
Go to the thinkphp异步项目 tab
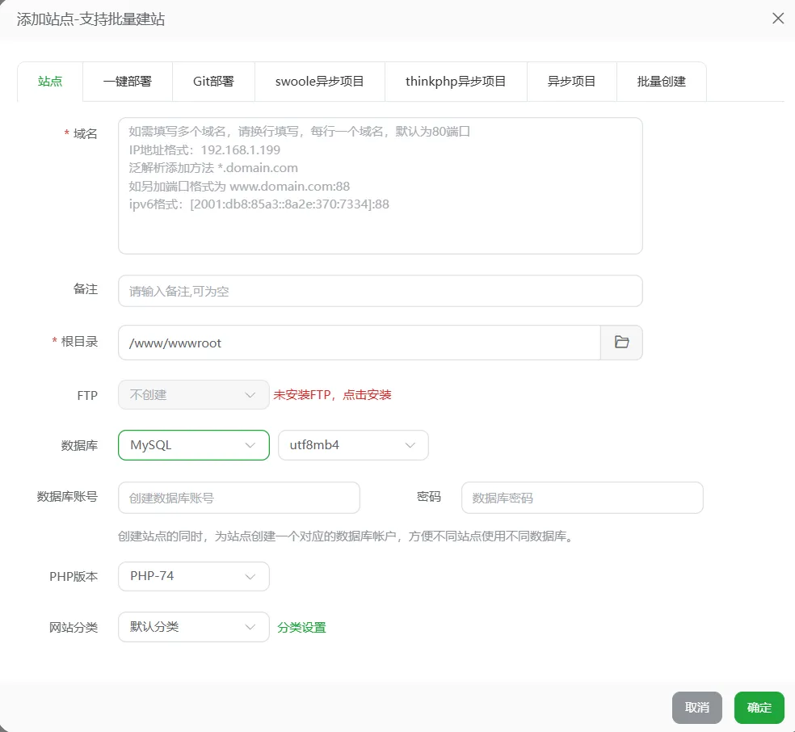[456, 82]
